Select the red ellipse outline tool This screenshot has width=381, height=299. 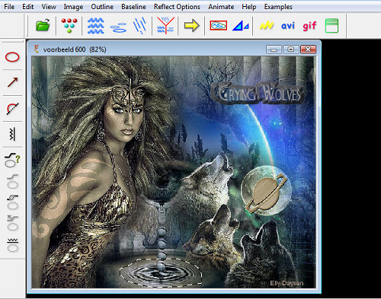click(12, 57)
